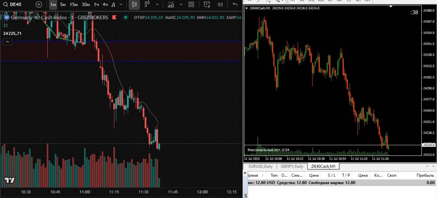The image size is (437, 198).
Task: Open the indicators icon
Action: point(170,4)
